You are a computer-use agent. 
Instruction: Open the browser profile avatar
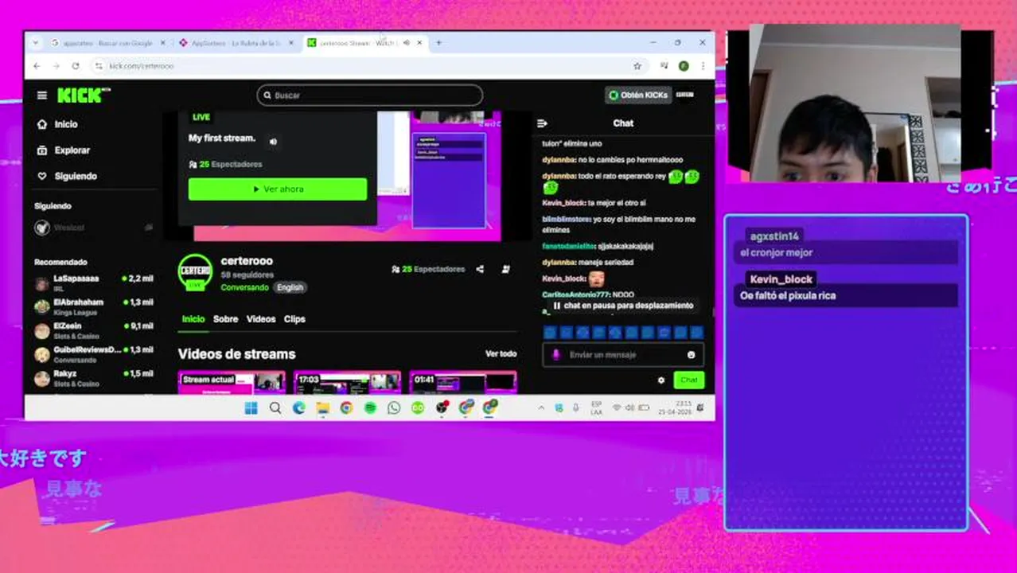click(684, 66)
